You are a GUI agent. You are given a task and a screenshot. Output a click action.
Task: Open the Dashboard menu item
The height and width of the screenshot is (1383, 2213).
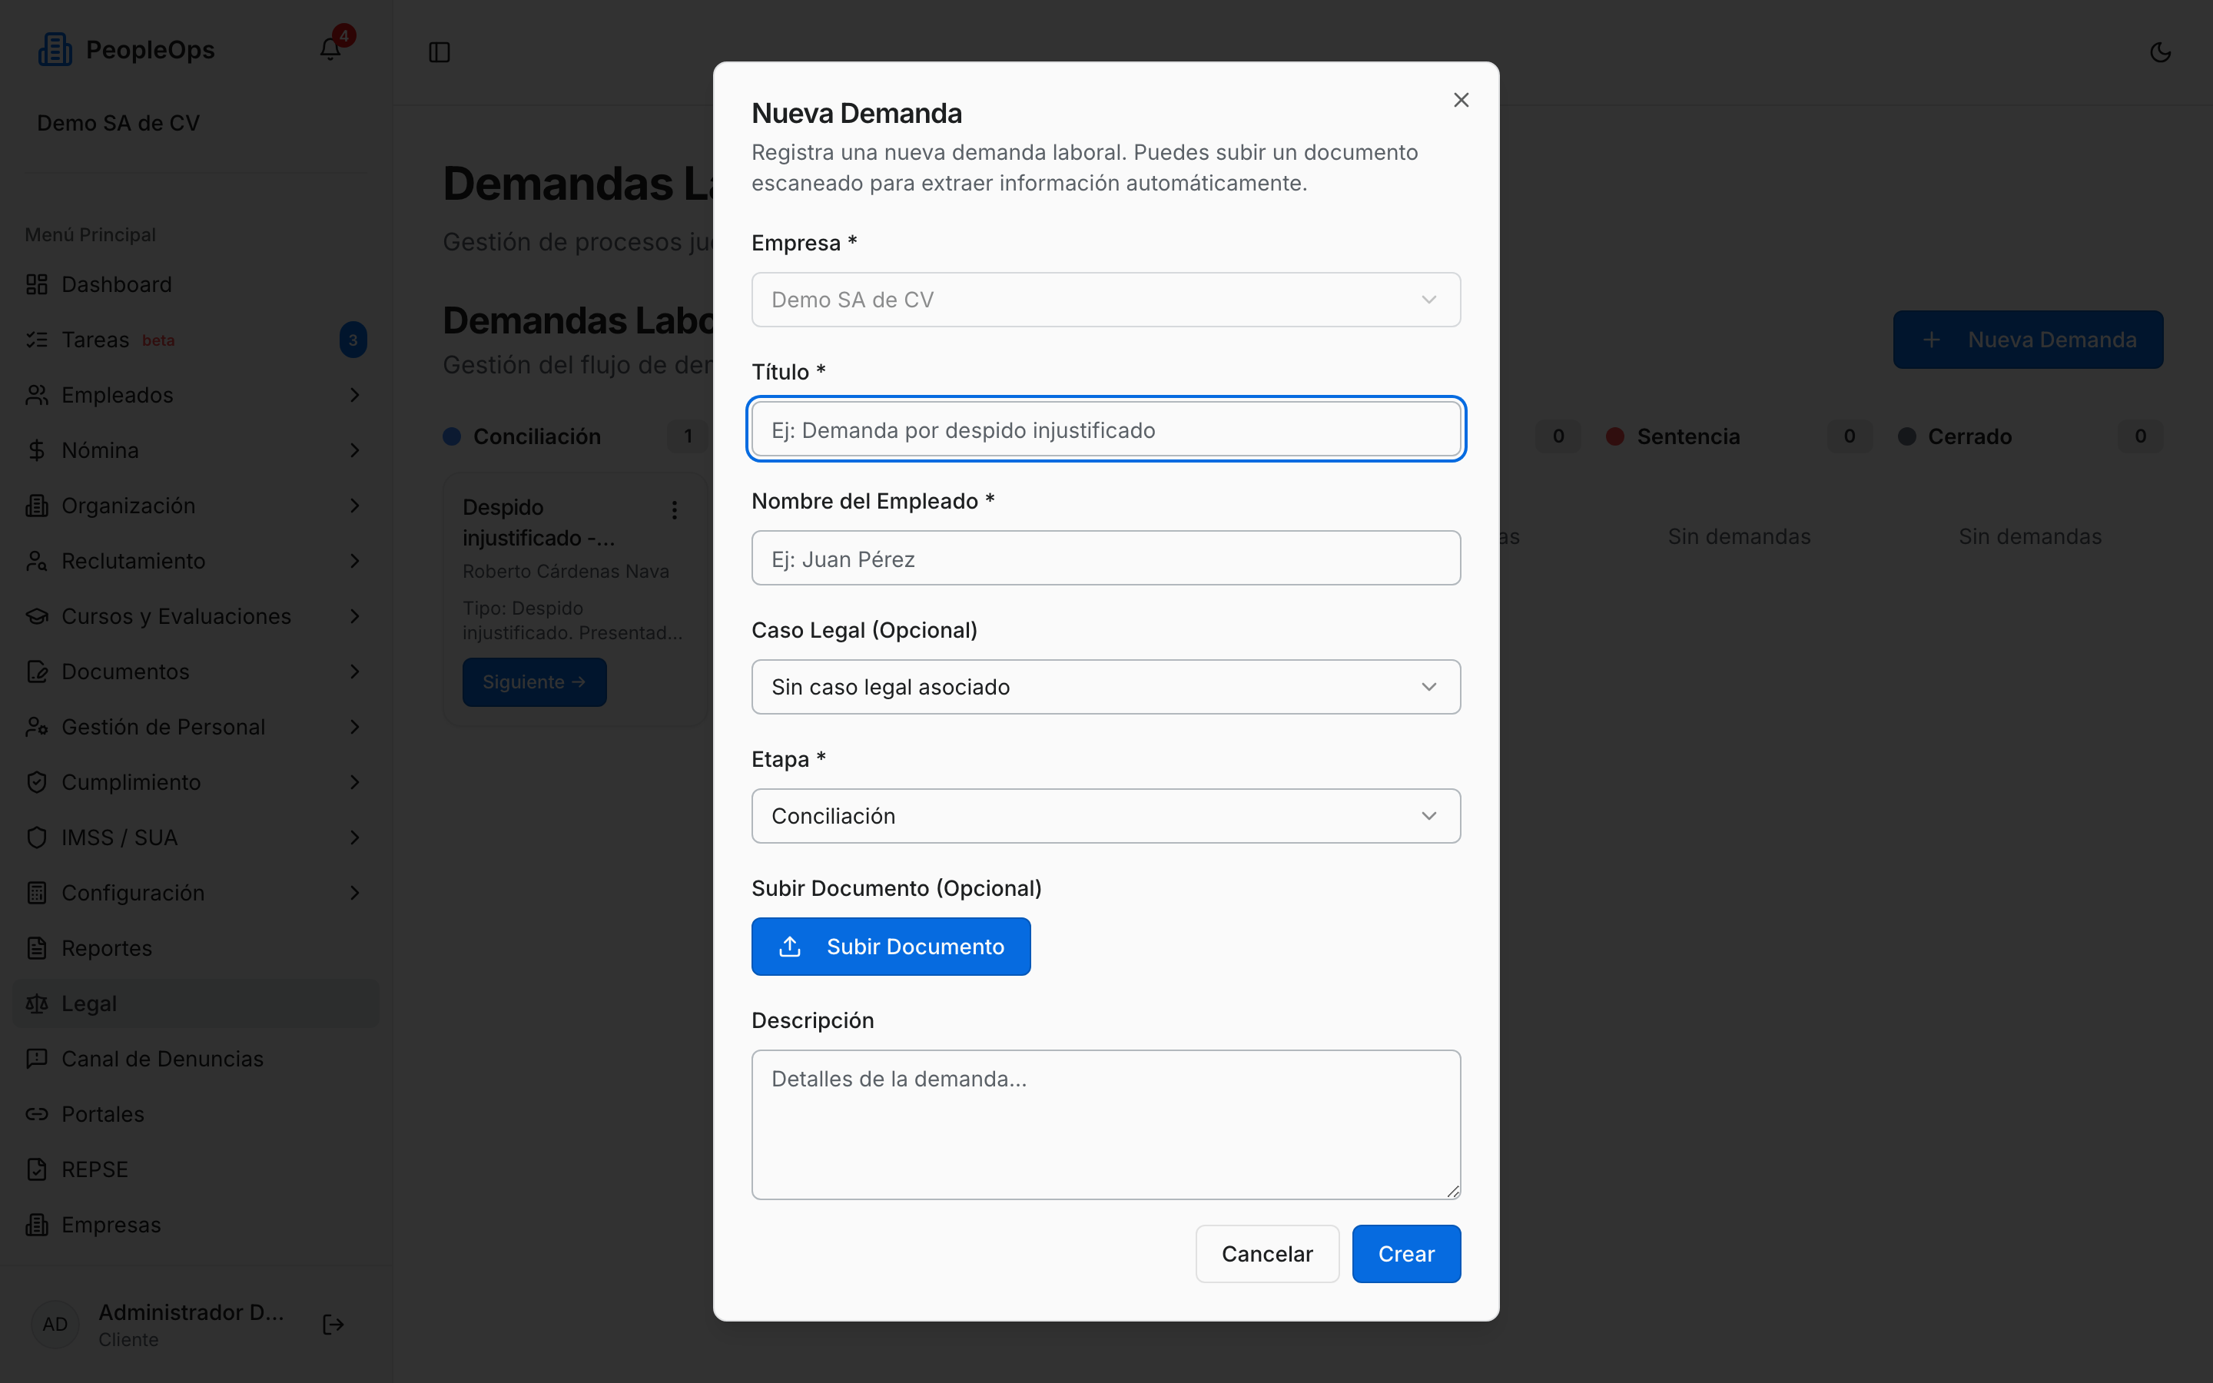point(196,284)
